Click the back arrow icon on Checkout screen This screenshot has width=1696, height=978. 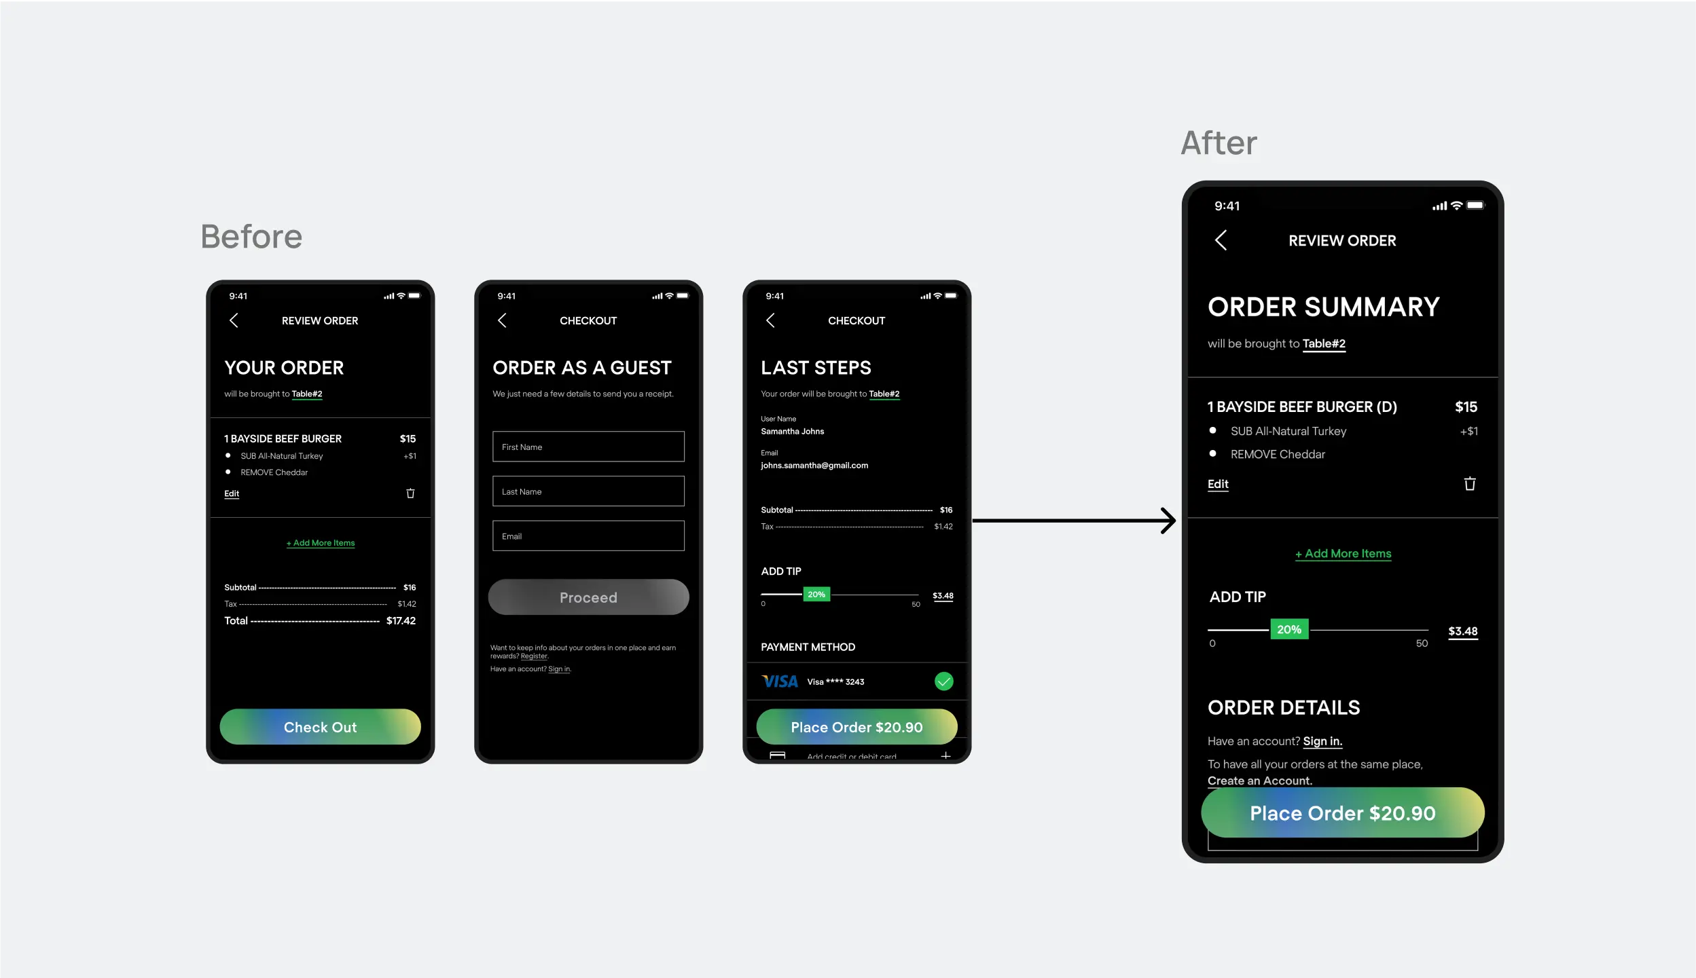[501, 320]
